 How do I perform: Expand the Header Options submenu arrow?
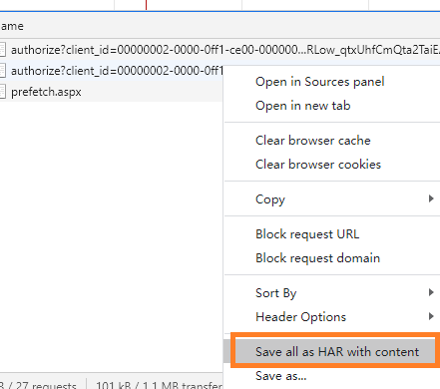click(431, 316)
